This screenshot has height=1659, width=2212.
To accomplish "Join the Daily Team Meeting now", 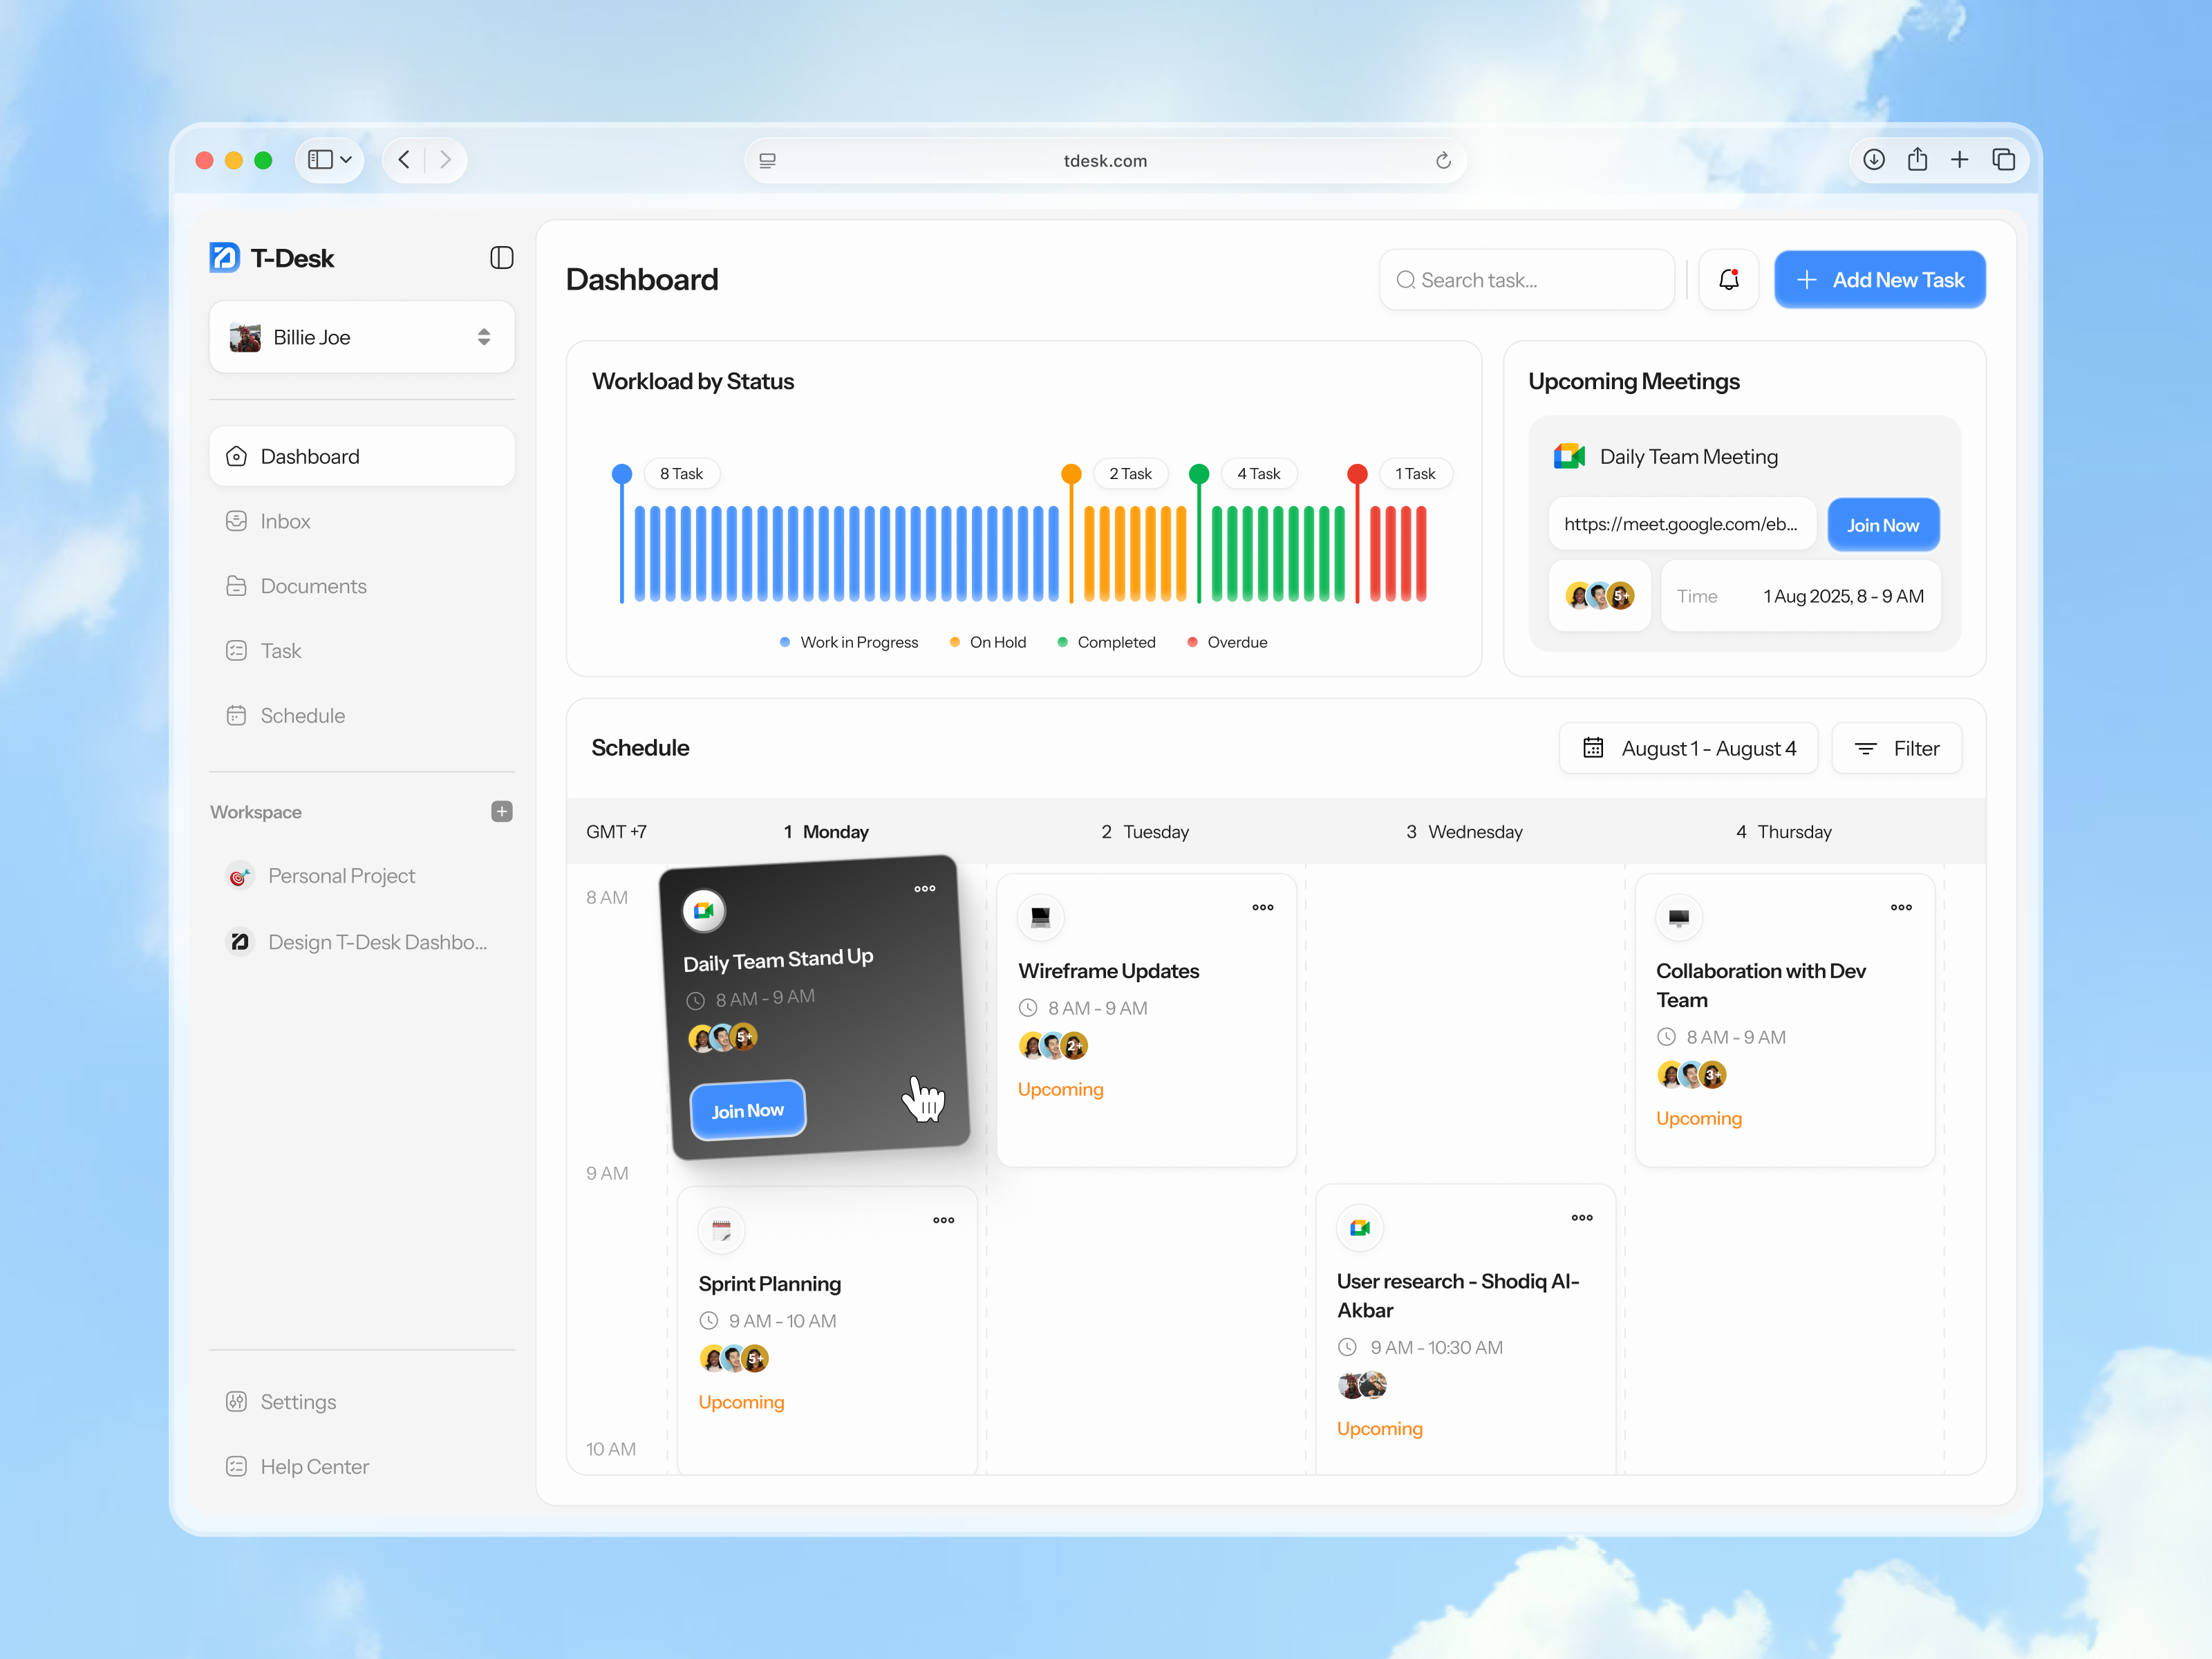I will click(1883, 524).
